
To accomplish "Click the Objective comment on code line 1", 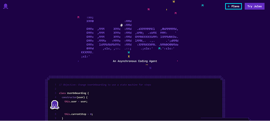I will click(105, 85).
